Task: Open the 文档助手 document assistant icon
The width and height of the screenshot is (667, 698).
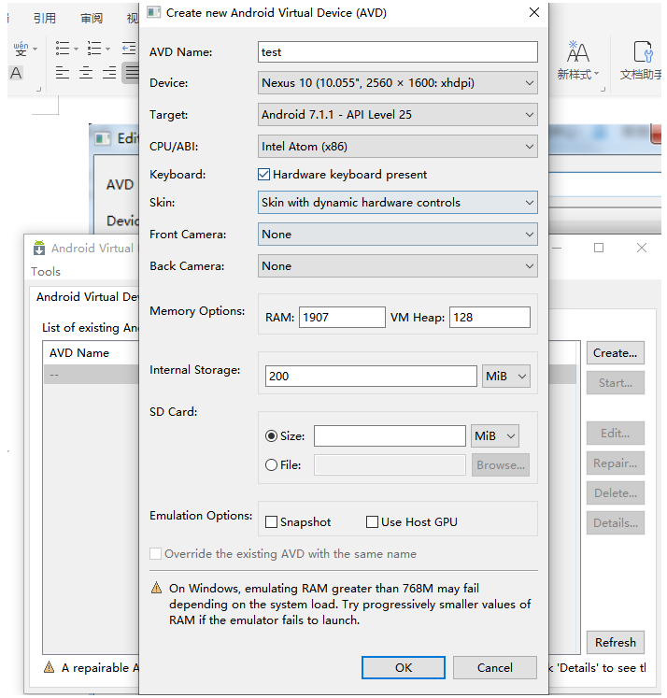Action: 641,60
